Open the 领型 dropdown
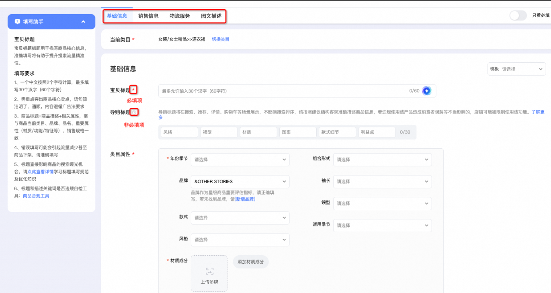Image resolution: width=551 pixels, height=293 pixels. click(x=382, y=203)
